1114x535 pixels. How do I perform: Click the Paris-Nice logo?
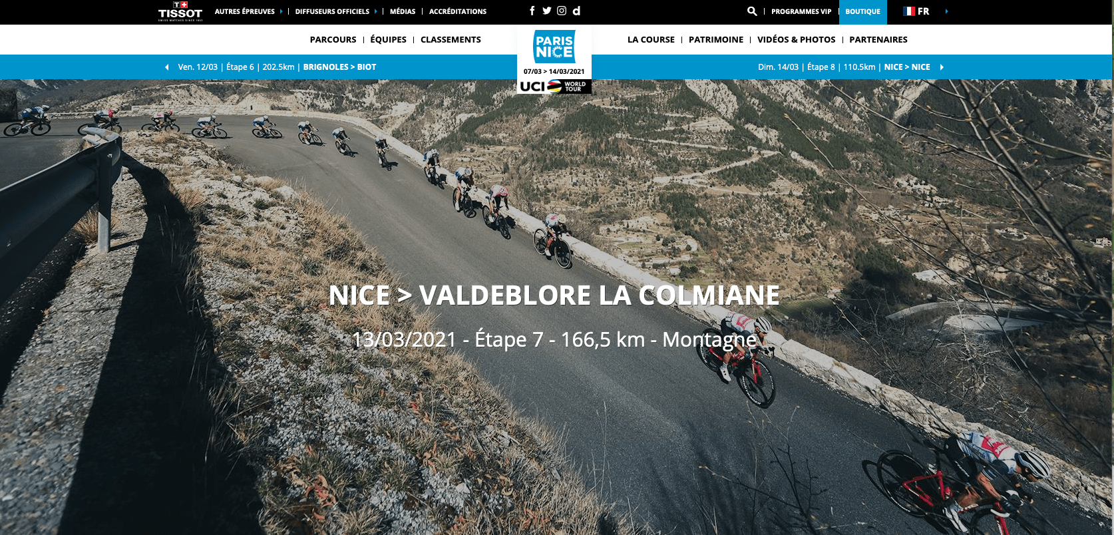(x=554, y=47)
